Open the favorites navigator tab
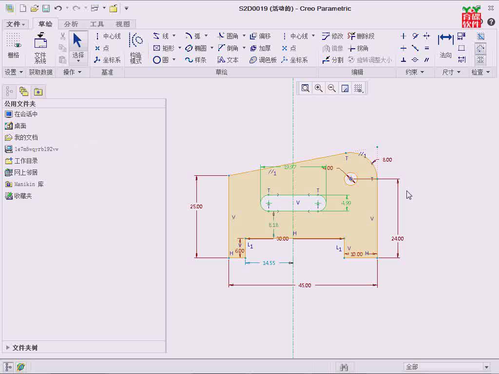 coord(38,92)
